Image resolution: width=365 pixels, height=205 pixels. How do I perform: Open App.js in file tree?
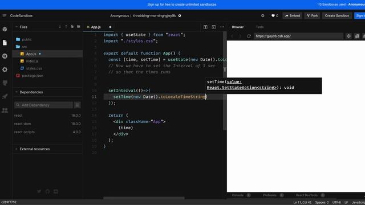31,54
